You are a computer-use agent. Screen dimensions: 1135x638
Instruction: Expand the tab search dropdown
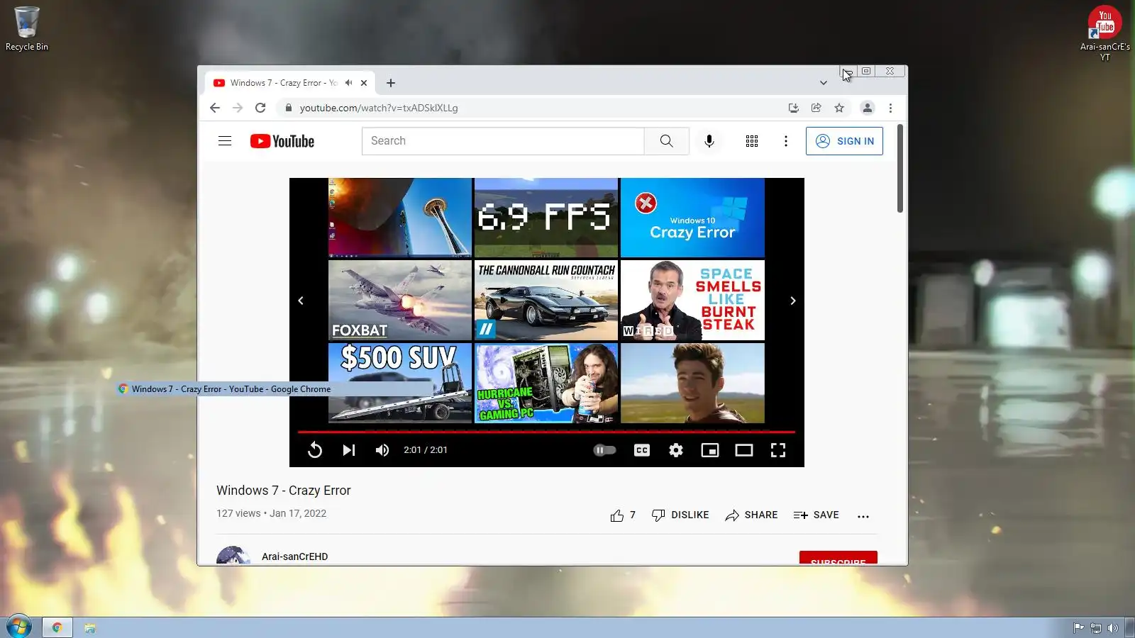point(823,83)
